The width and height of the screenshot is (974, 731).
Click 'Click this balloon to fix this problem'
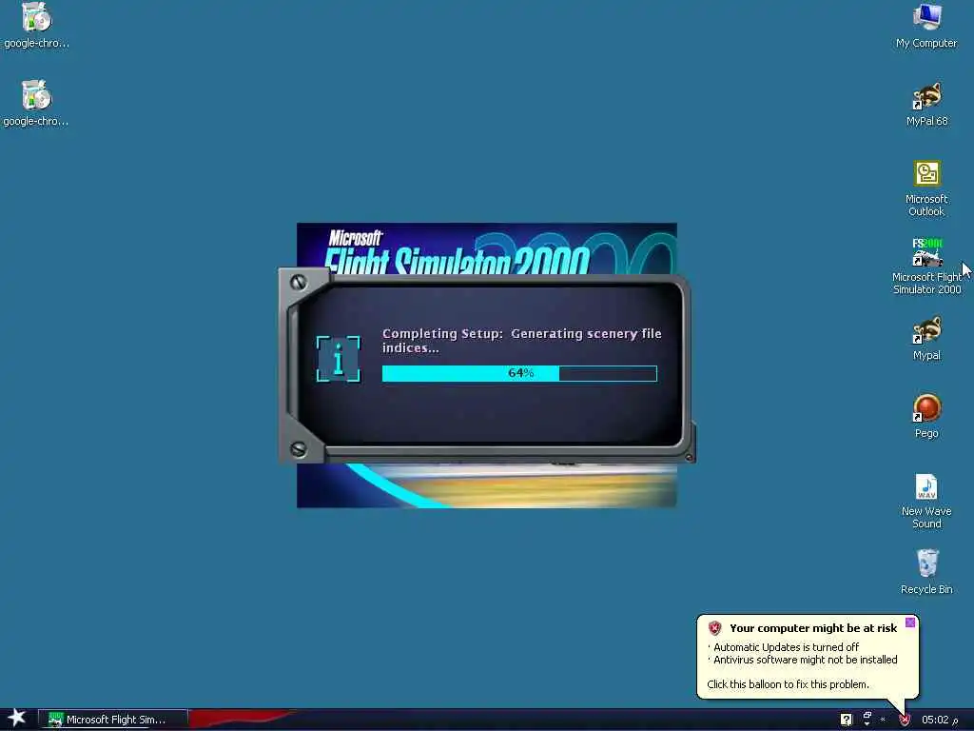coord(788,684)
